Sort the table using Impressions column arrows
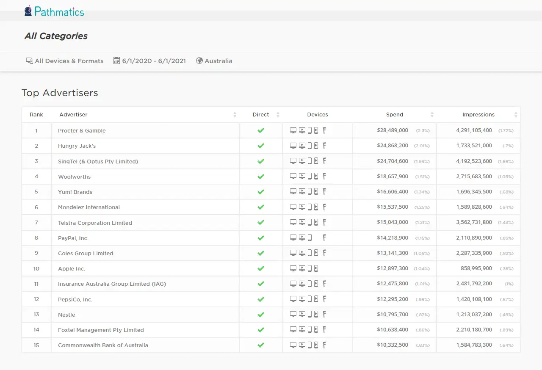Screen dimensions: 542x370 pyautogui.click(x=516, y=115)
